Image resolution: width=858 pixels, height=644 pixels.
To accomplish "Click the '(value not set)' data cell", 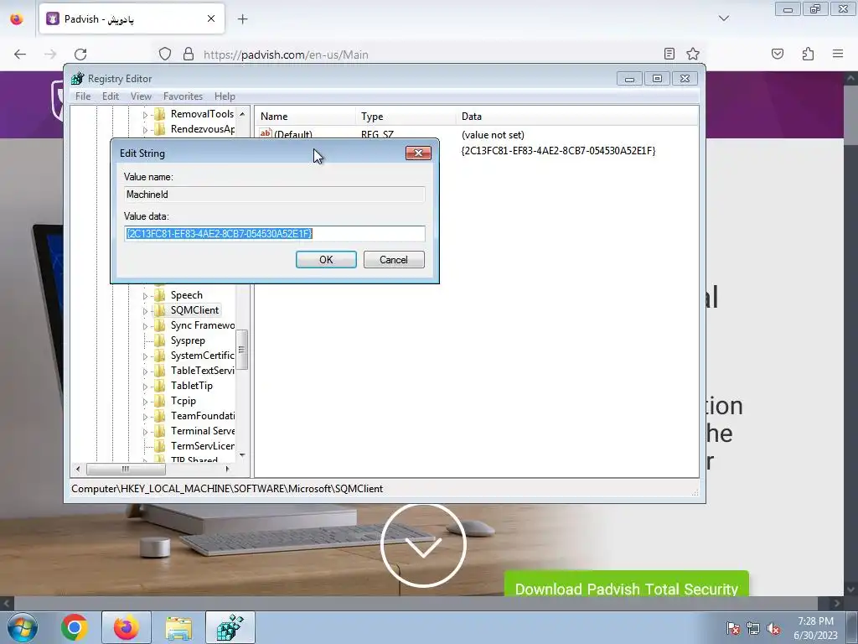I will coord(493,135).
